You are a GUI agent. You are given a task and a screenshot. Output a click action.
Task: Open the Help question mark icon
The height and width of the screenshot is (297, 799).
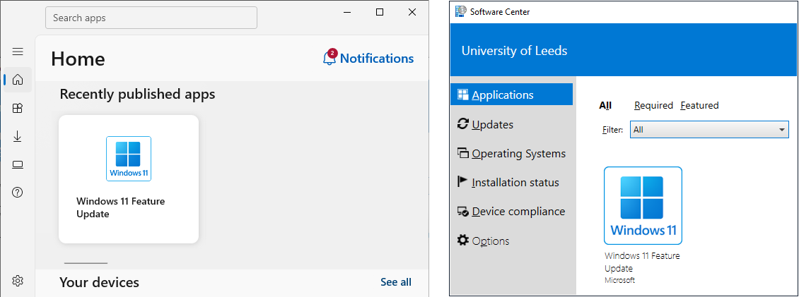[x=18, y=193]
